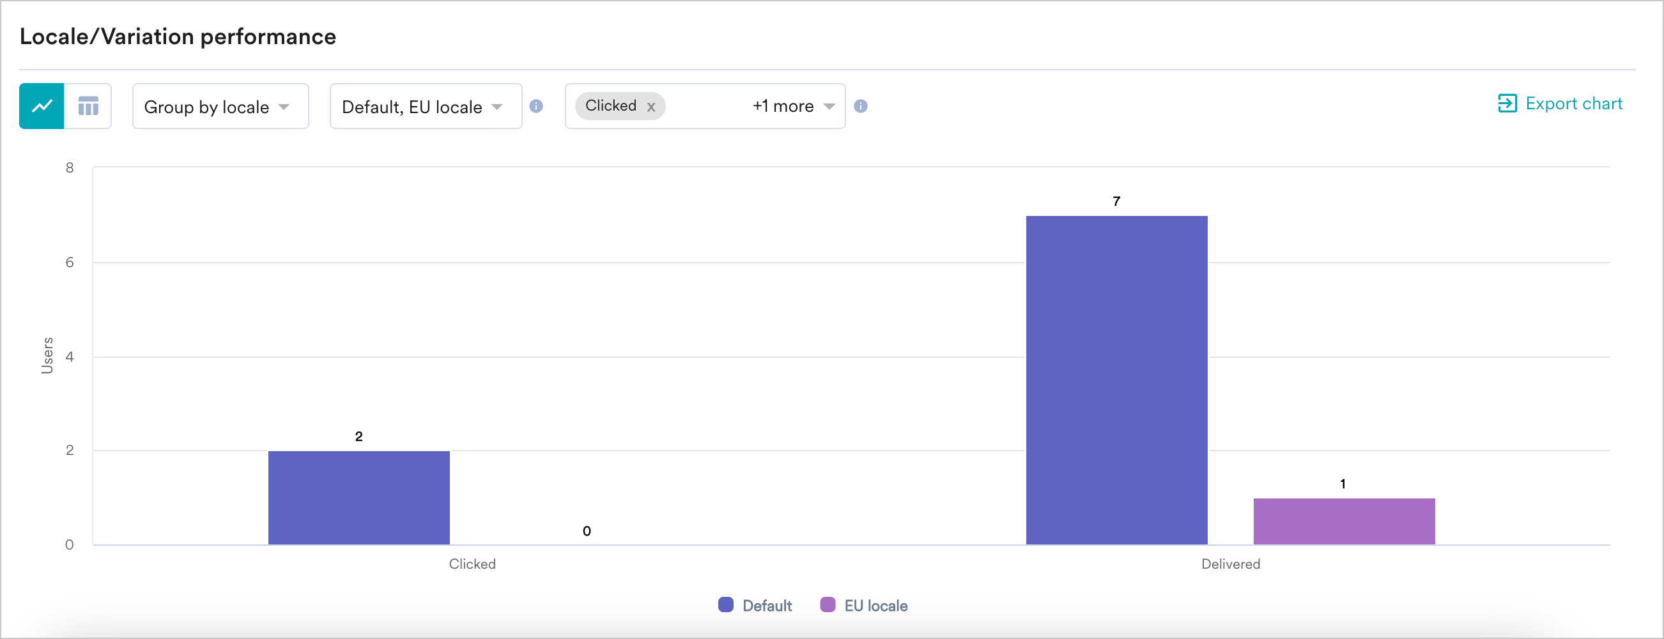Screen dimensions: 1664x639
Task: Toggle EU locale series in legend
Action: click(x=875, y=605)
